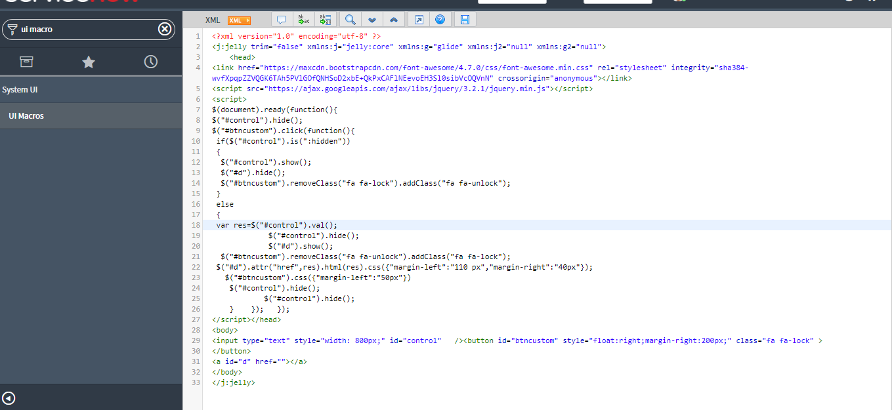Select line 18 in the line-number gutter
The width and height of the screenshot is (892, 410).
(x=198, y=224)
